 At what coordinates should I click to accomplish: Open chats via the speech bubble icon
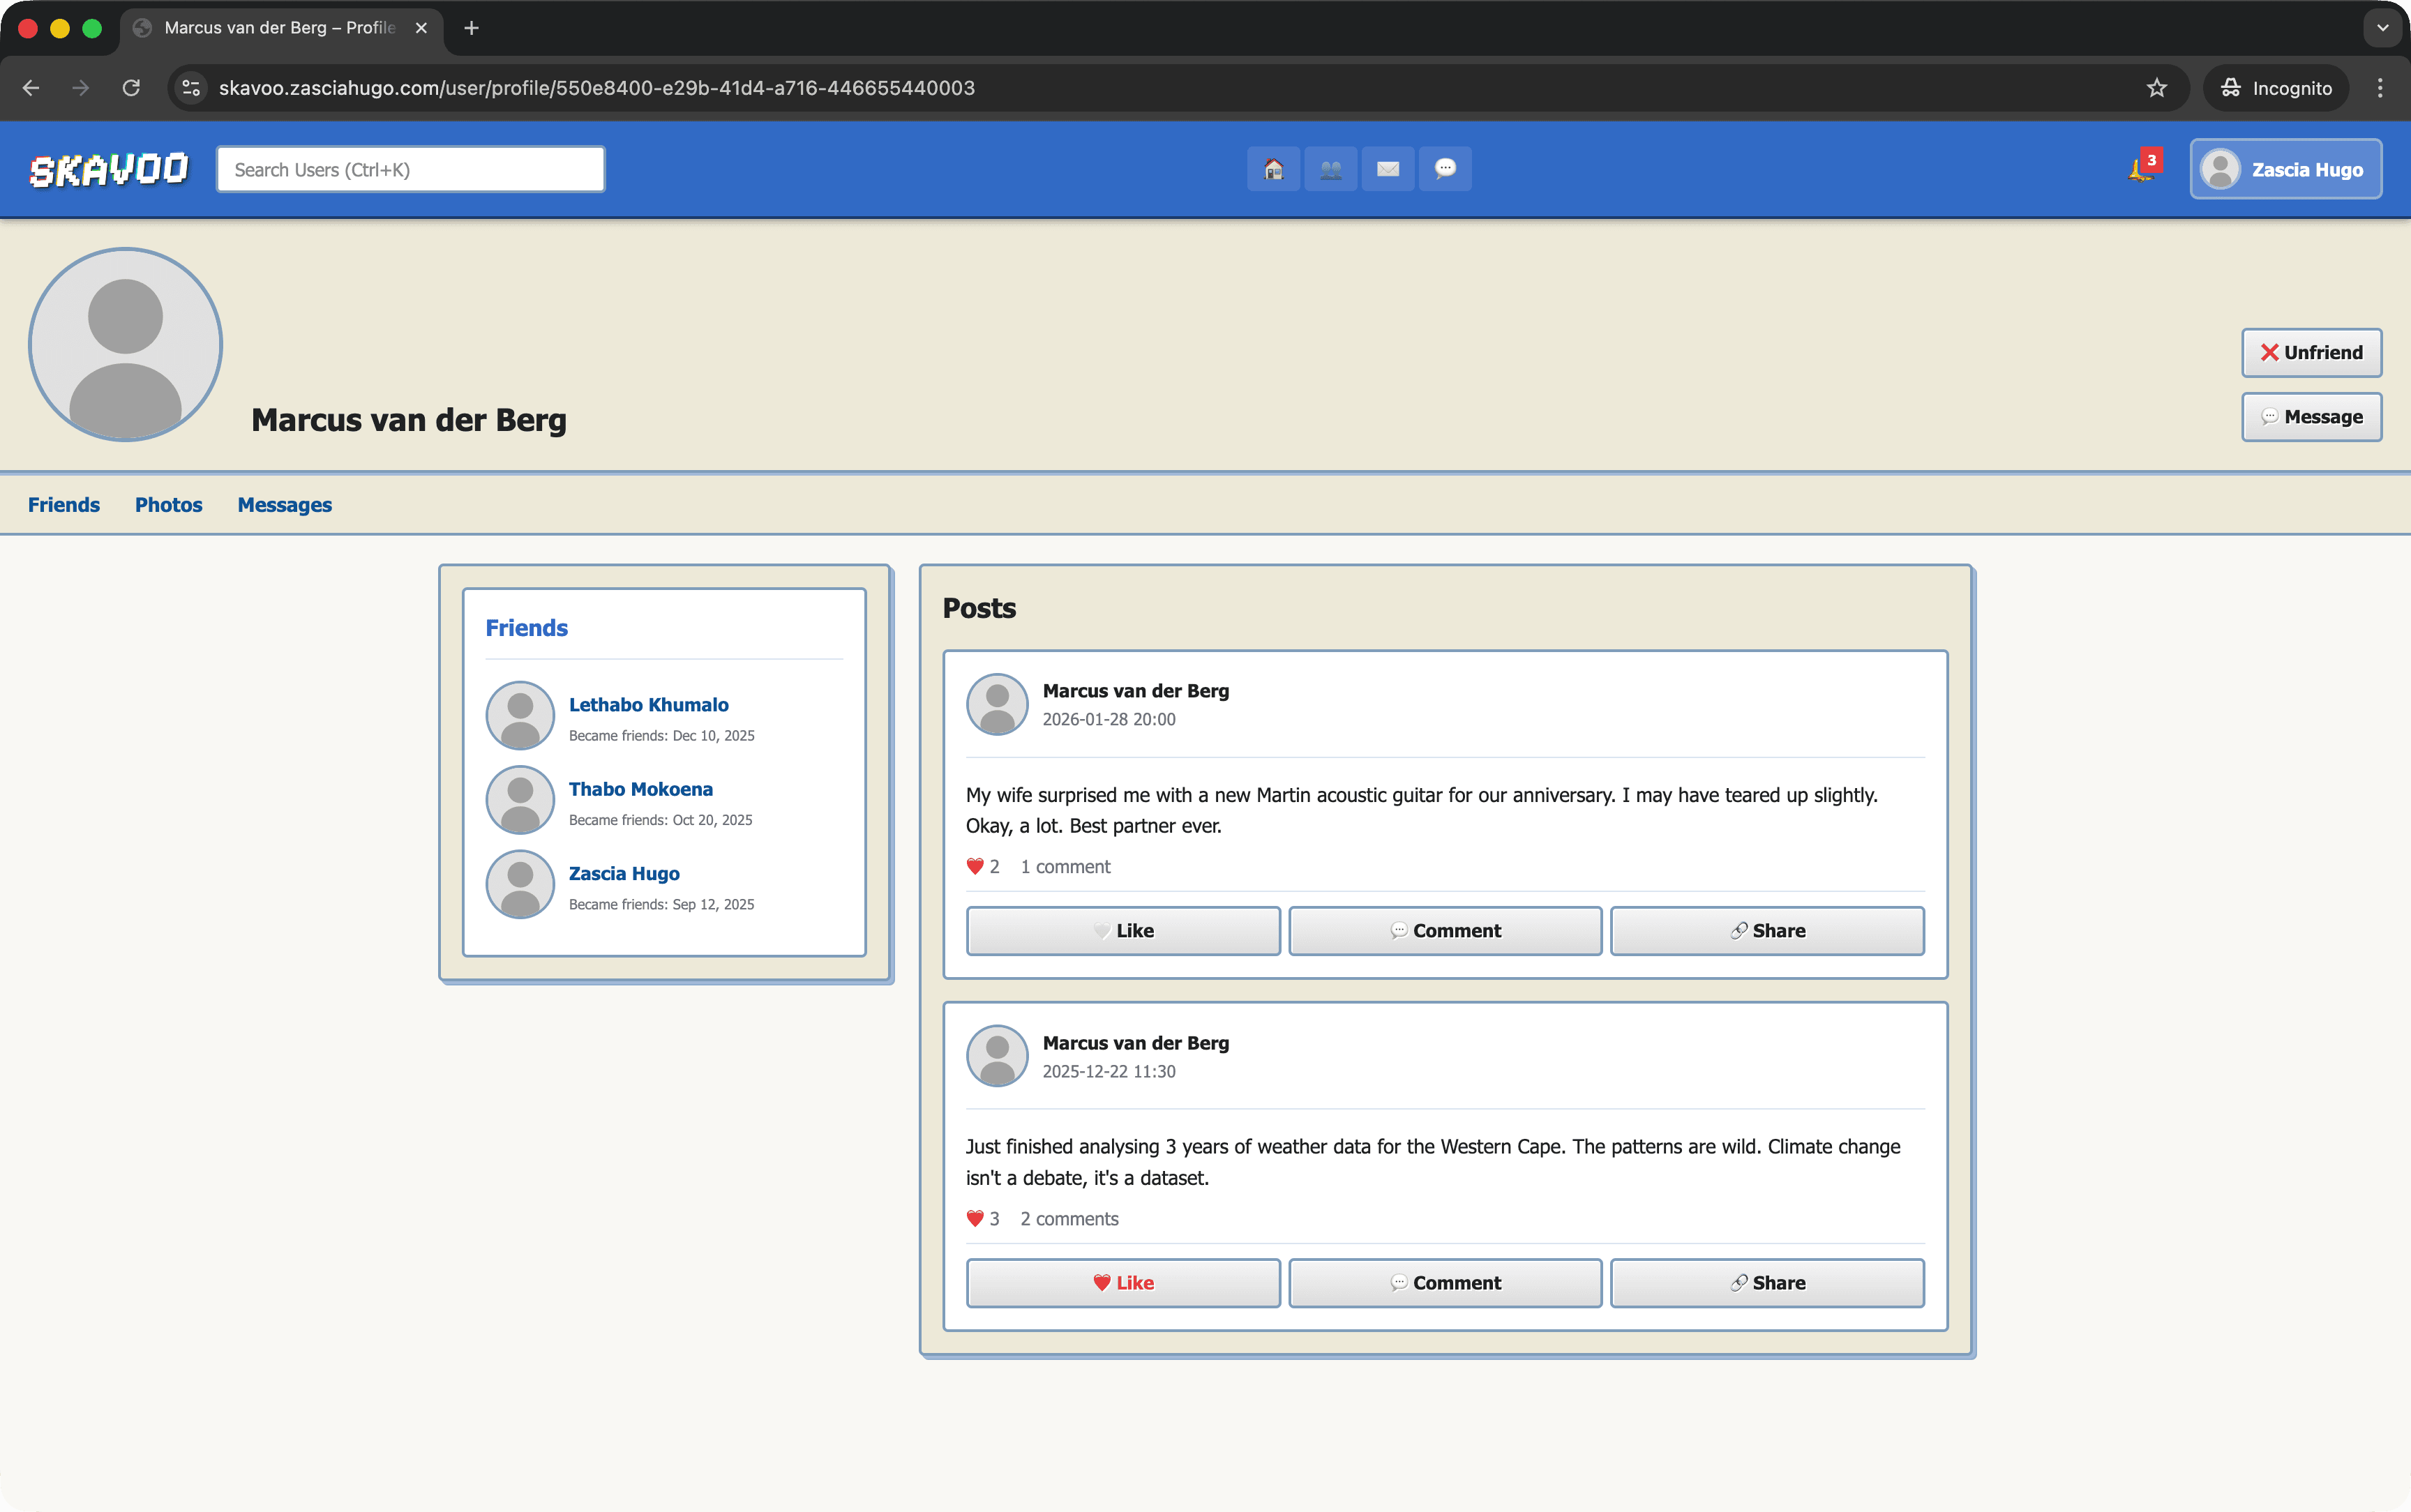pos(1445,168)
